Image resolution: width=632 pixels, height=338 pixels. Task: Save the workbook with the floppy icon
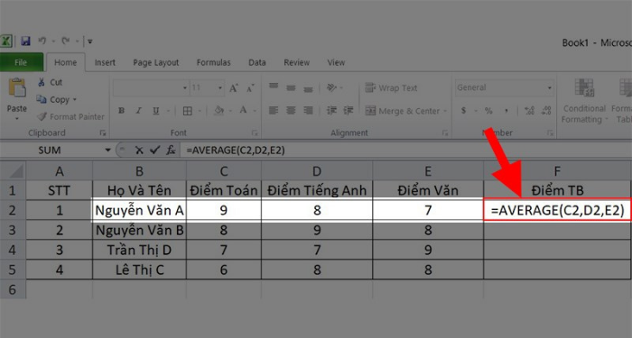26,41
